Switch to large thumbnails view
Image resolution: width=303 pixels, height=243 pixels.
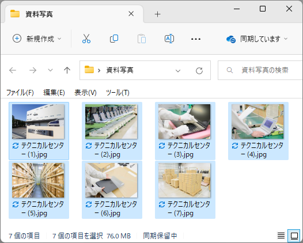[294, 236]
